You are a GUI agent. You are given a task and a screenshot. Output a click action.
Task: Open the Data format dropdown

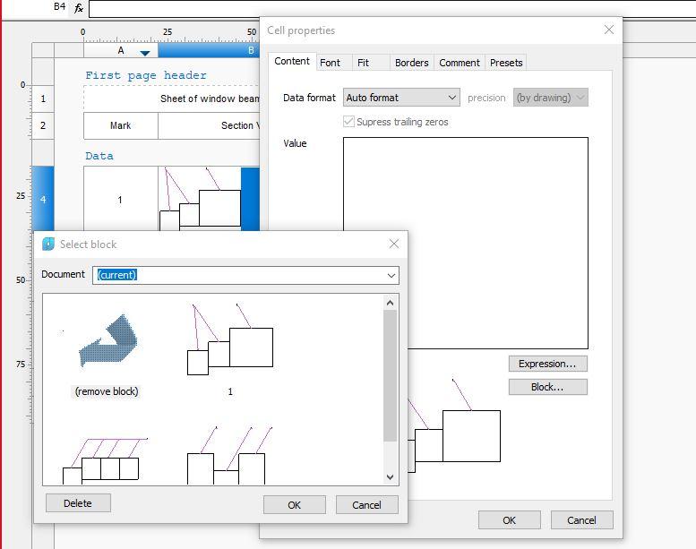click(x=401, y=98)
